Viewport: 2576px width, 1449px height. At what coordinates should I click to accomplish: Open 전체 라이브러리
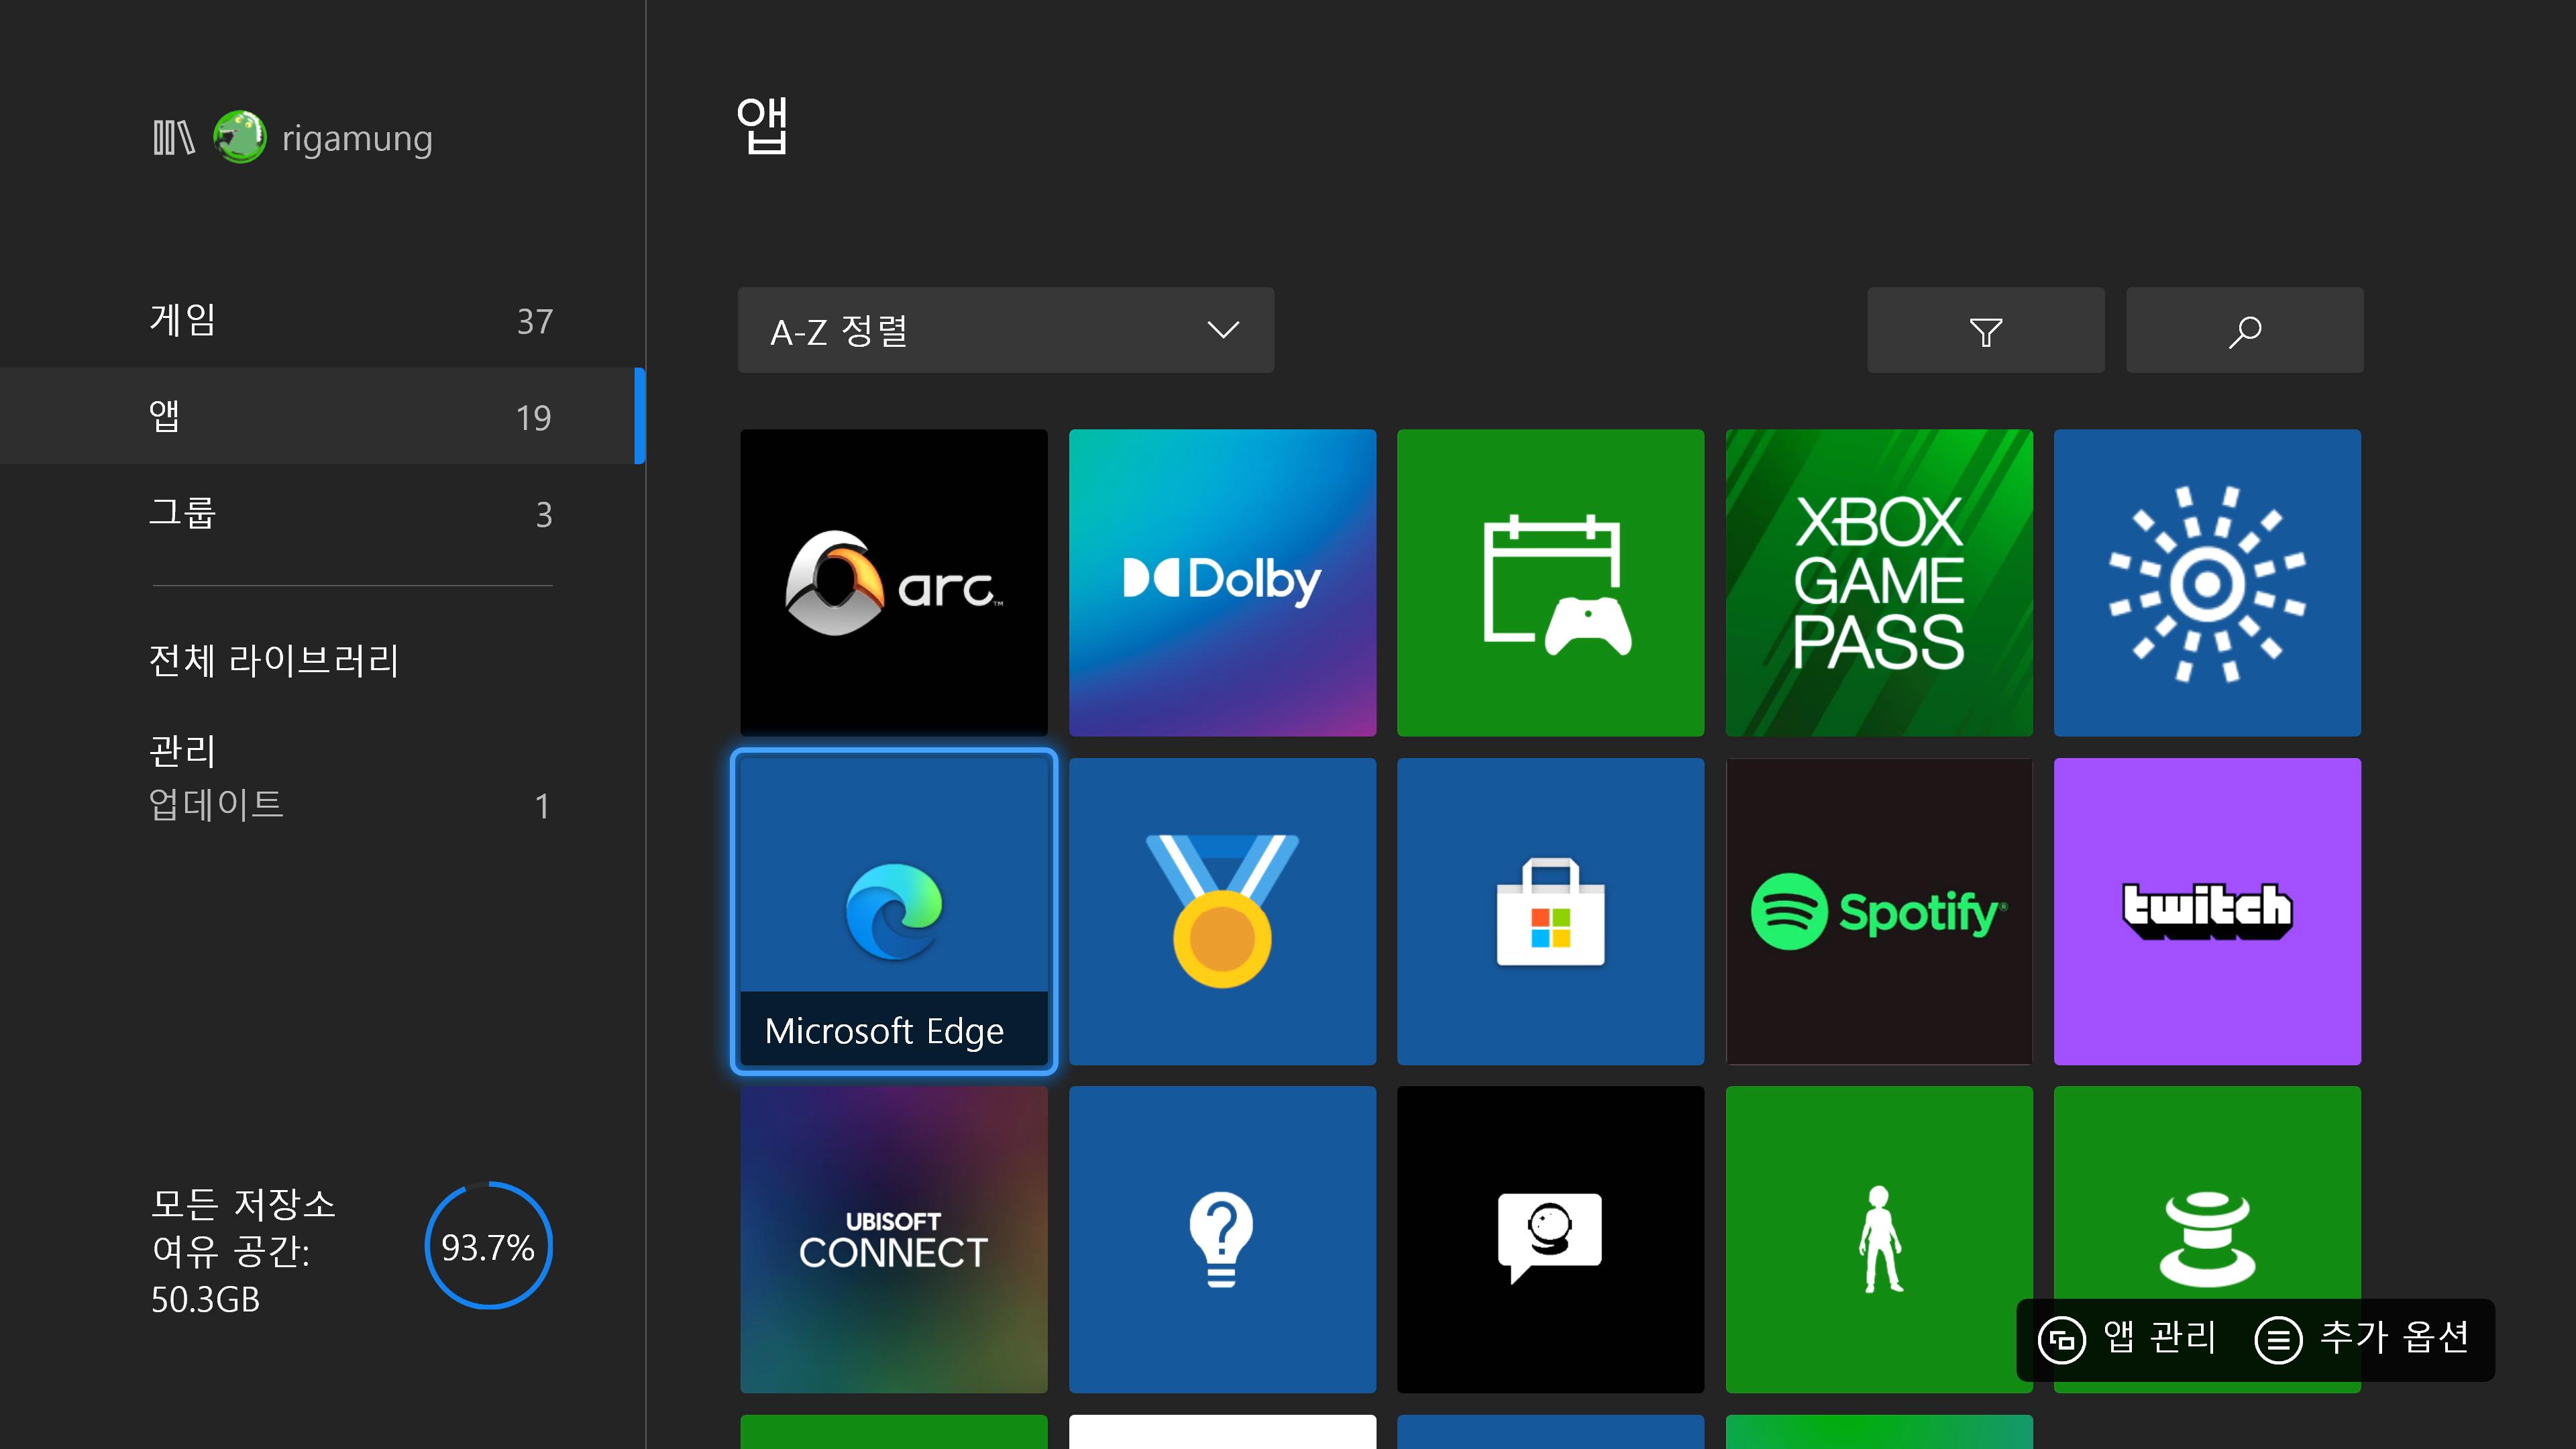(274, 660)
